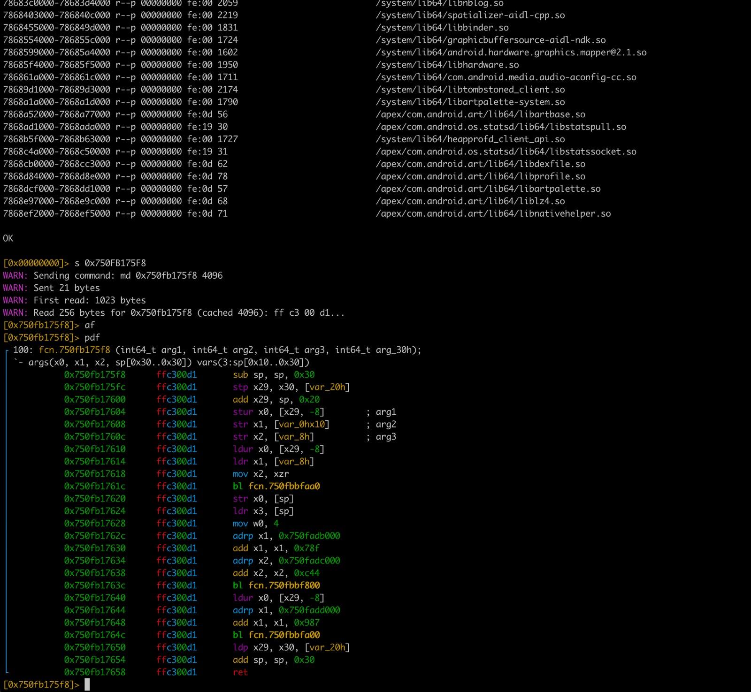Click the 0x750fadd000 adrp address operand
Screen dimensions: 751x692
(309, 610)
